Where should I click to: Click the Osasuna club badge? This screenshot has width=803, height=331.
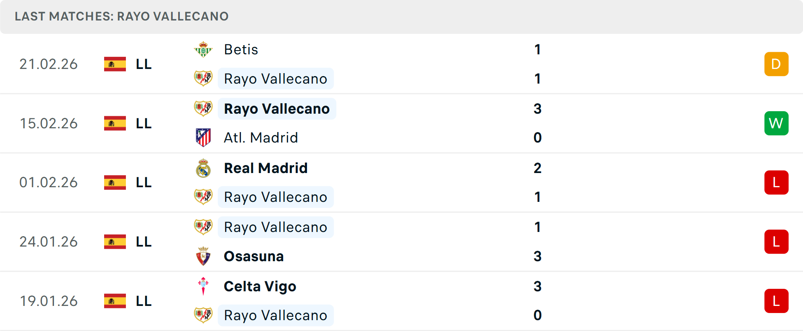[x=203, y=256]
